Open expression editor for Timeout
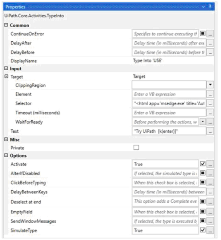 [x=210, y=113]
